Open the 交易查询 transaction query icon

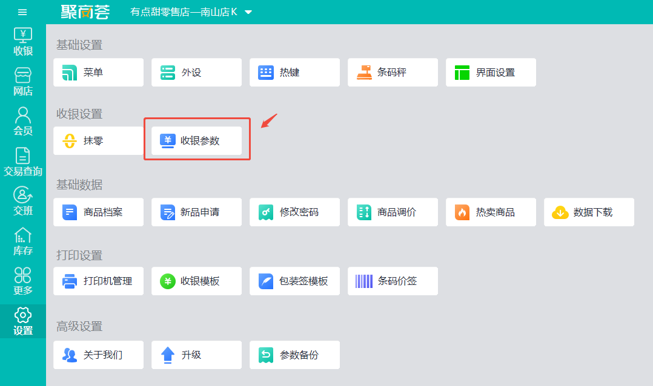coord(23,162)
